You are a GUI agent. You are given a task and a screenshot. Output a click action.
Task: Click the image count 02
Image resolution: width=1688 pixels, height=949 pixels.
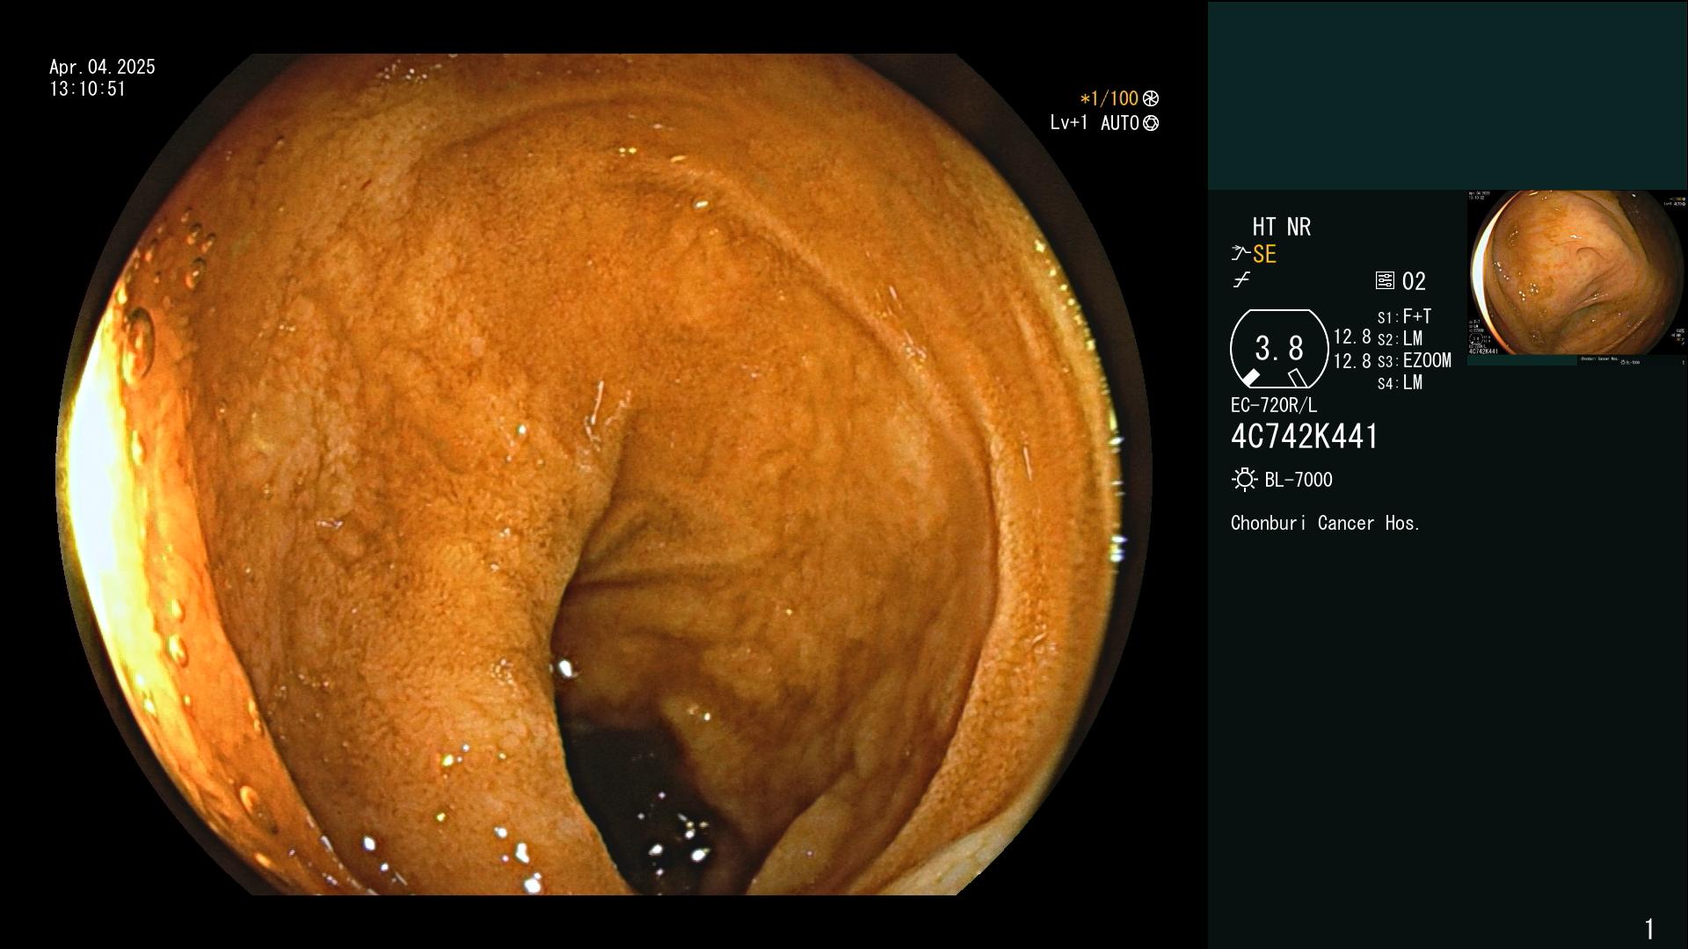pyautogui.click(x=1414, y=281)
